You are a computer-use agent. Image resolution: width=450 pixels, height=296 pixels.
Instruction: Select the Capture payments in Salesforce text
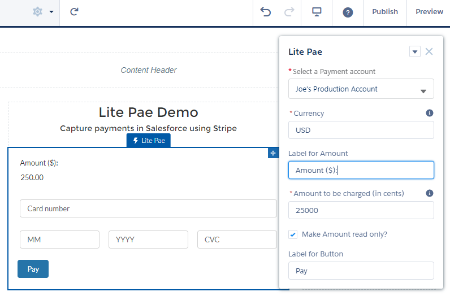148,128
